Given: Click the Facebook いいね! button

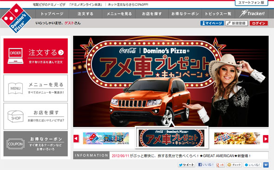Looking at the screenshot, I should pyautogui.click(x=206, y=164).
